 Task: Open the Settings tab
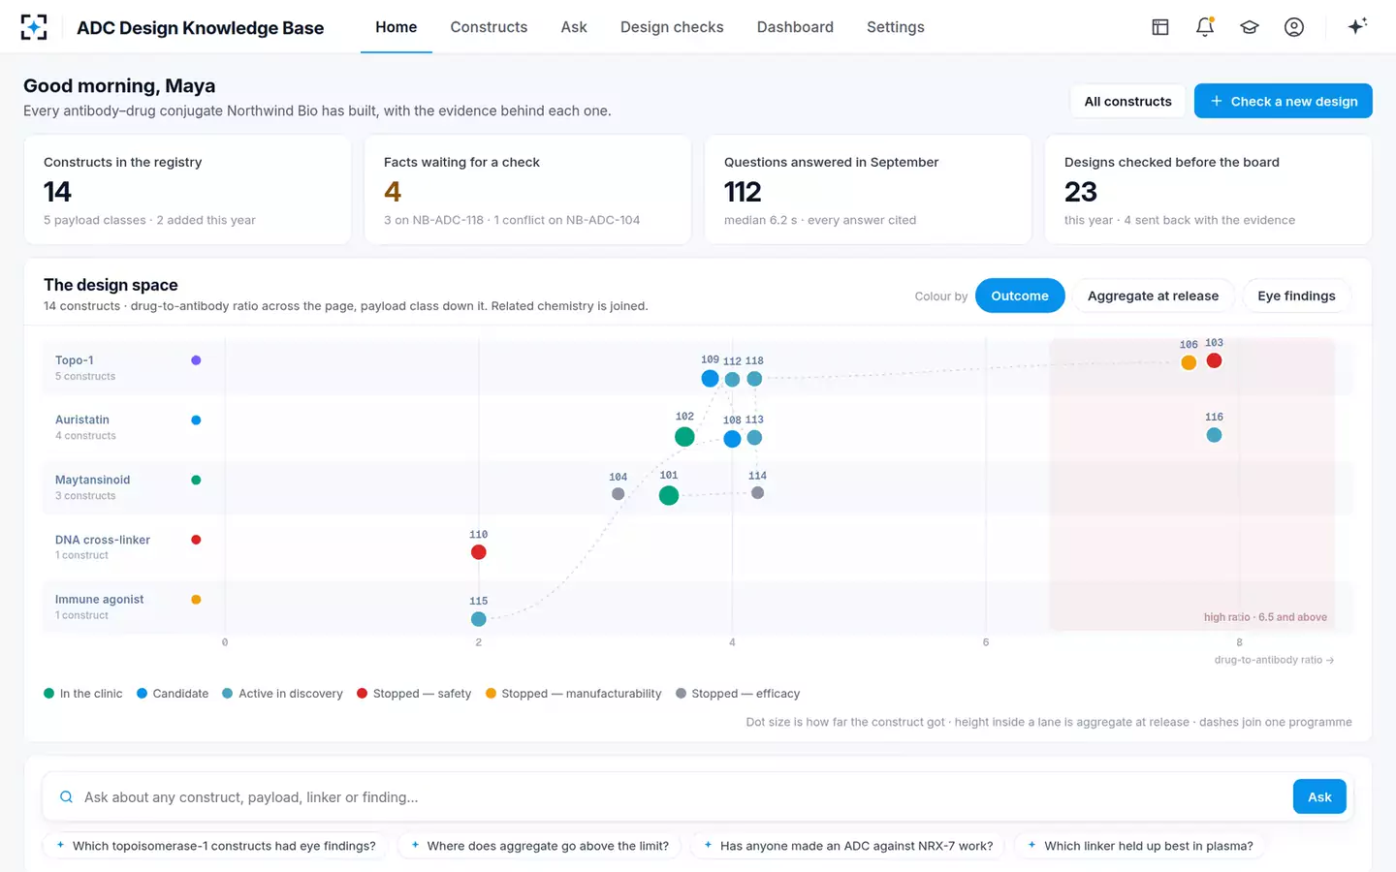(896, 27)
